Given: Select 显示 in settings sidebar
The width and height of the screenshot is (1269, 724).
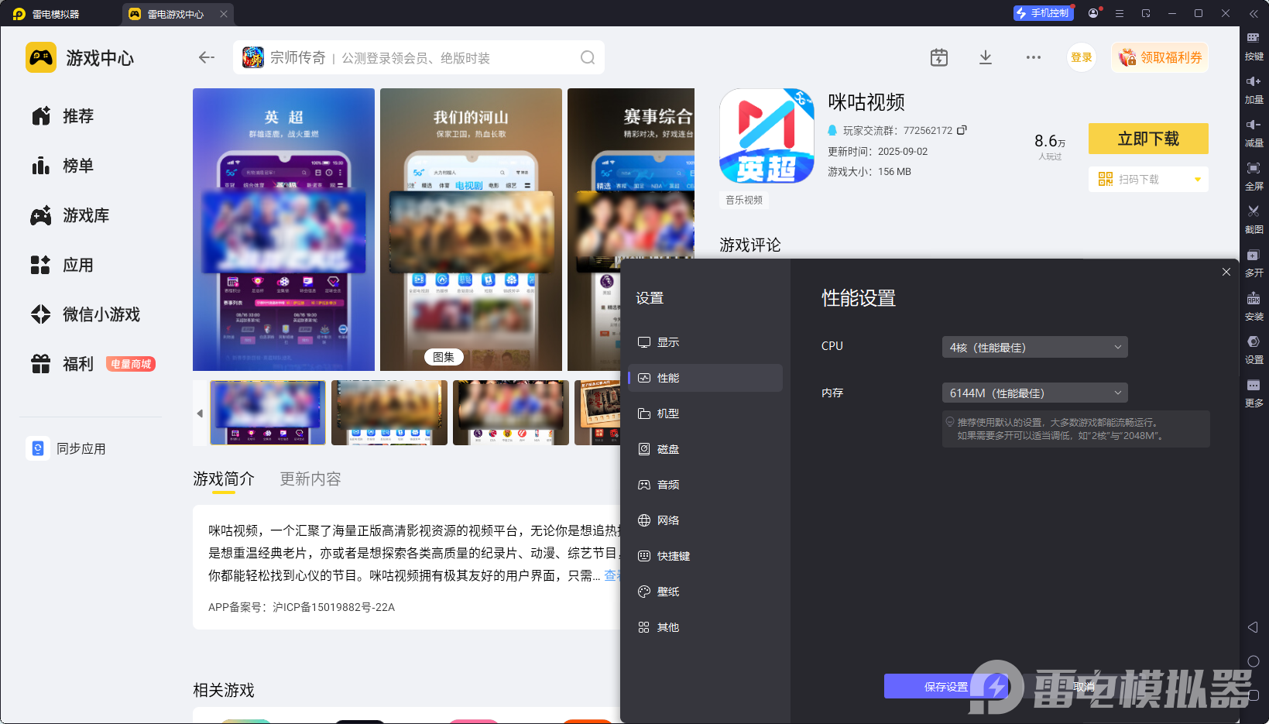Looking at the screenshot, I should click(705, 342).
